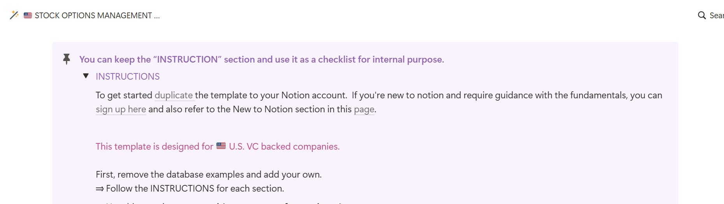Click the pushpin icon in the callout
This screenshot has height=204, width=724.
pyautogui.click(x=67, y=59)
